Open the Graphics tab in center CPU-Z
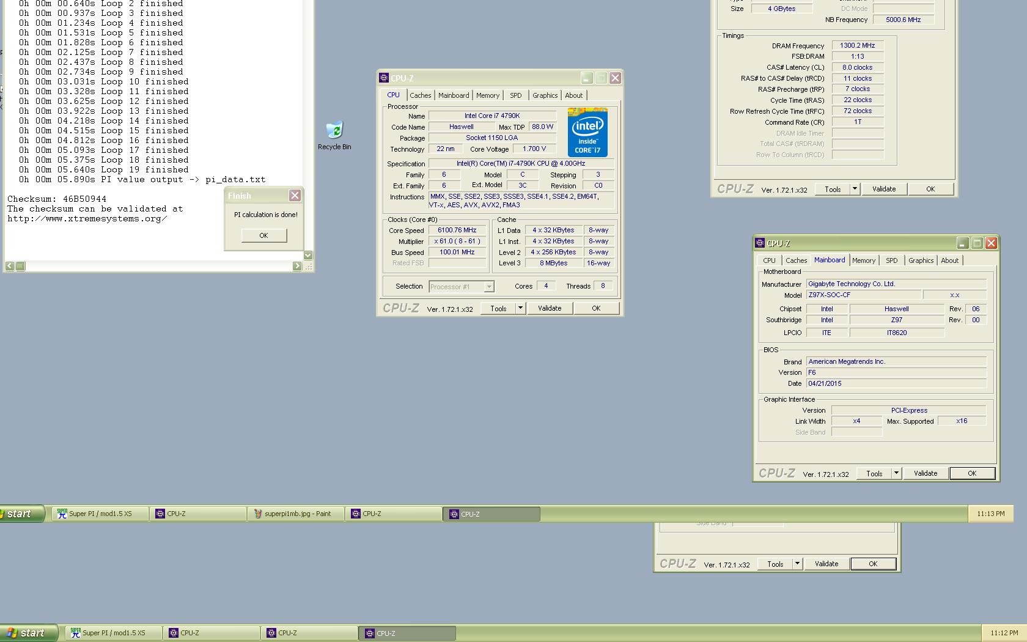This screenshot has width=1027, height=642. click(545, 95)
